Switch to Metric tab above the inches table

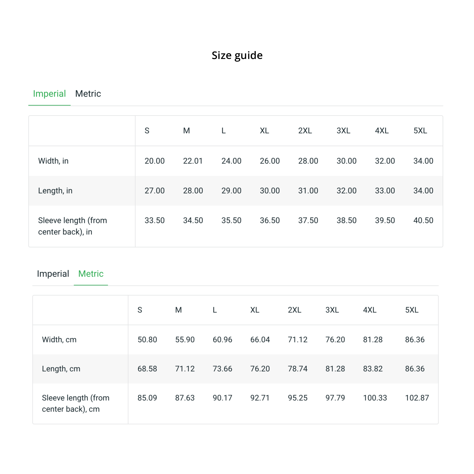click(88, 94)
